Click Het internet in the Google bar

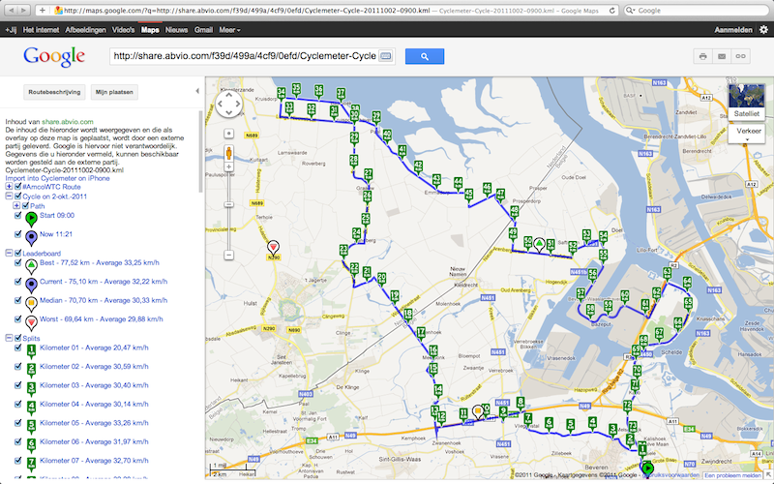click(x=41, y=30)
